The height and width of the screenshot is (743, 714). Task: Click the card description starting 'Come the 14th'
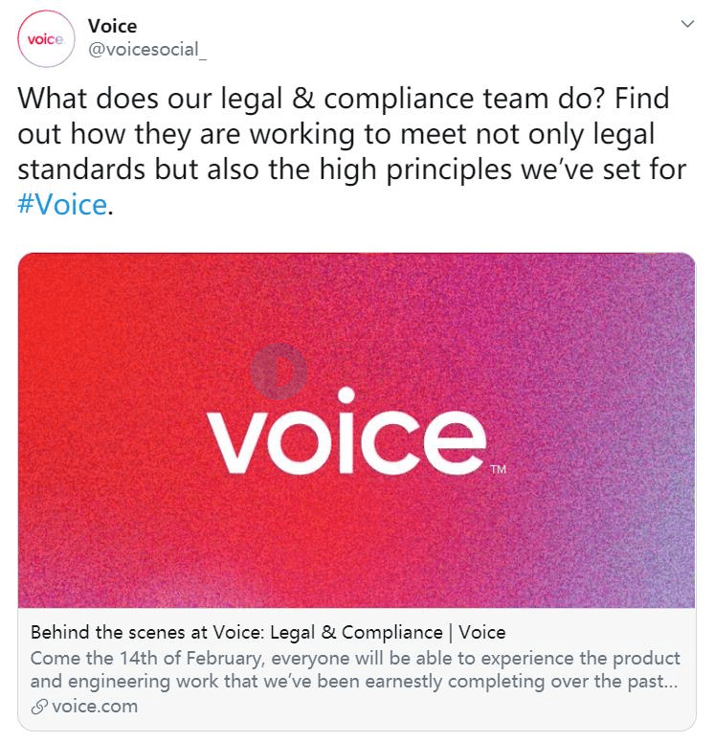pyautogui.click(x=355, y=669)
